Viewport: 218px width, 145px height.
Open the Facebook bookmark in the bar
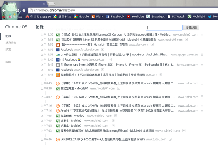[115, 17]
